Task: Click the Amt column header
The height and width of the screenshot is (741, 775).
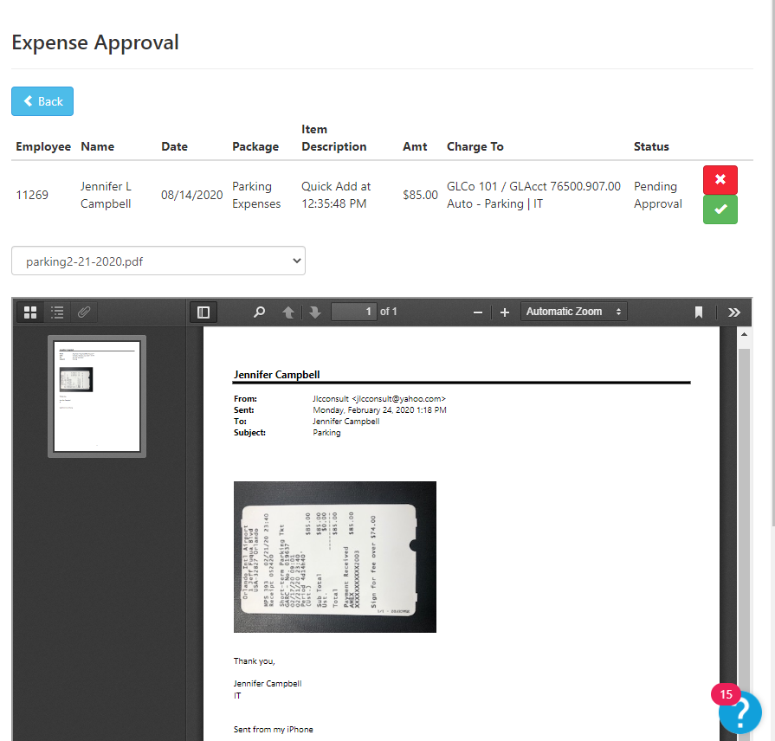Action: click(415, 146)
